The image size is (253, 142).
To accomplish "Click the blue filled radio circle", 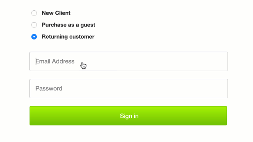I will coord(34,37).
